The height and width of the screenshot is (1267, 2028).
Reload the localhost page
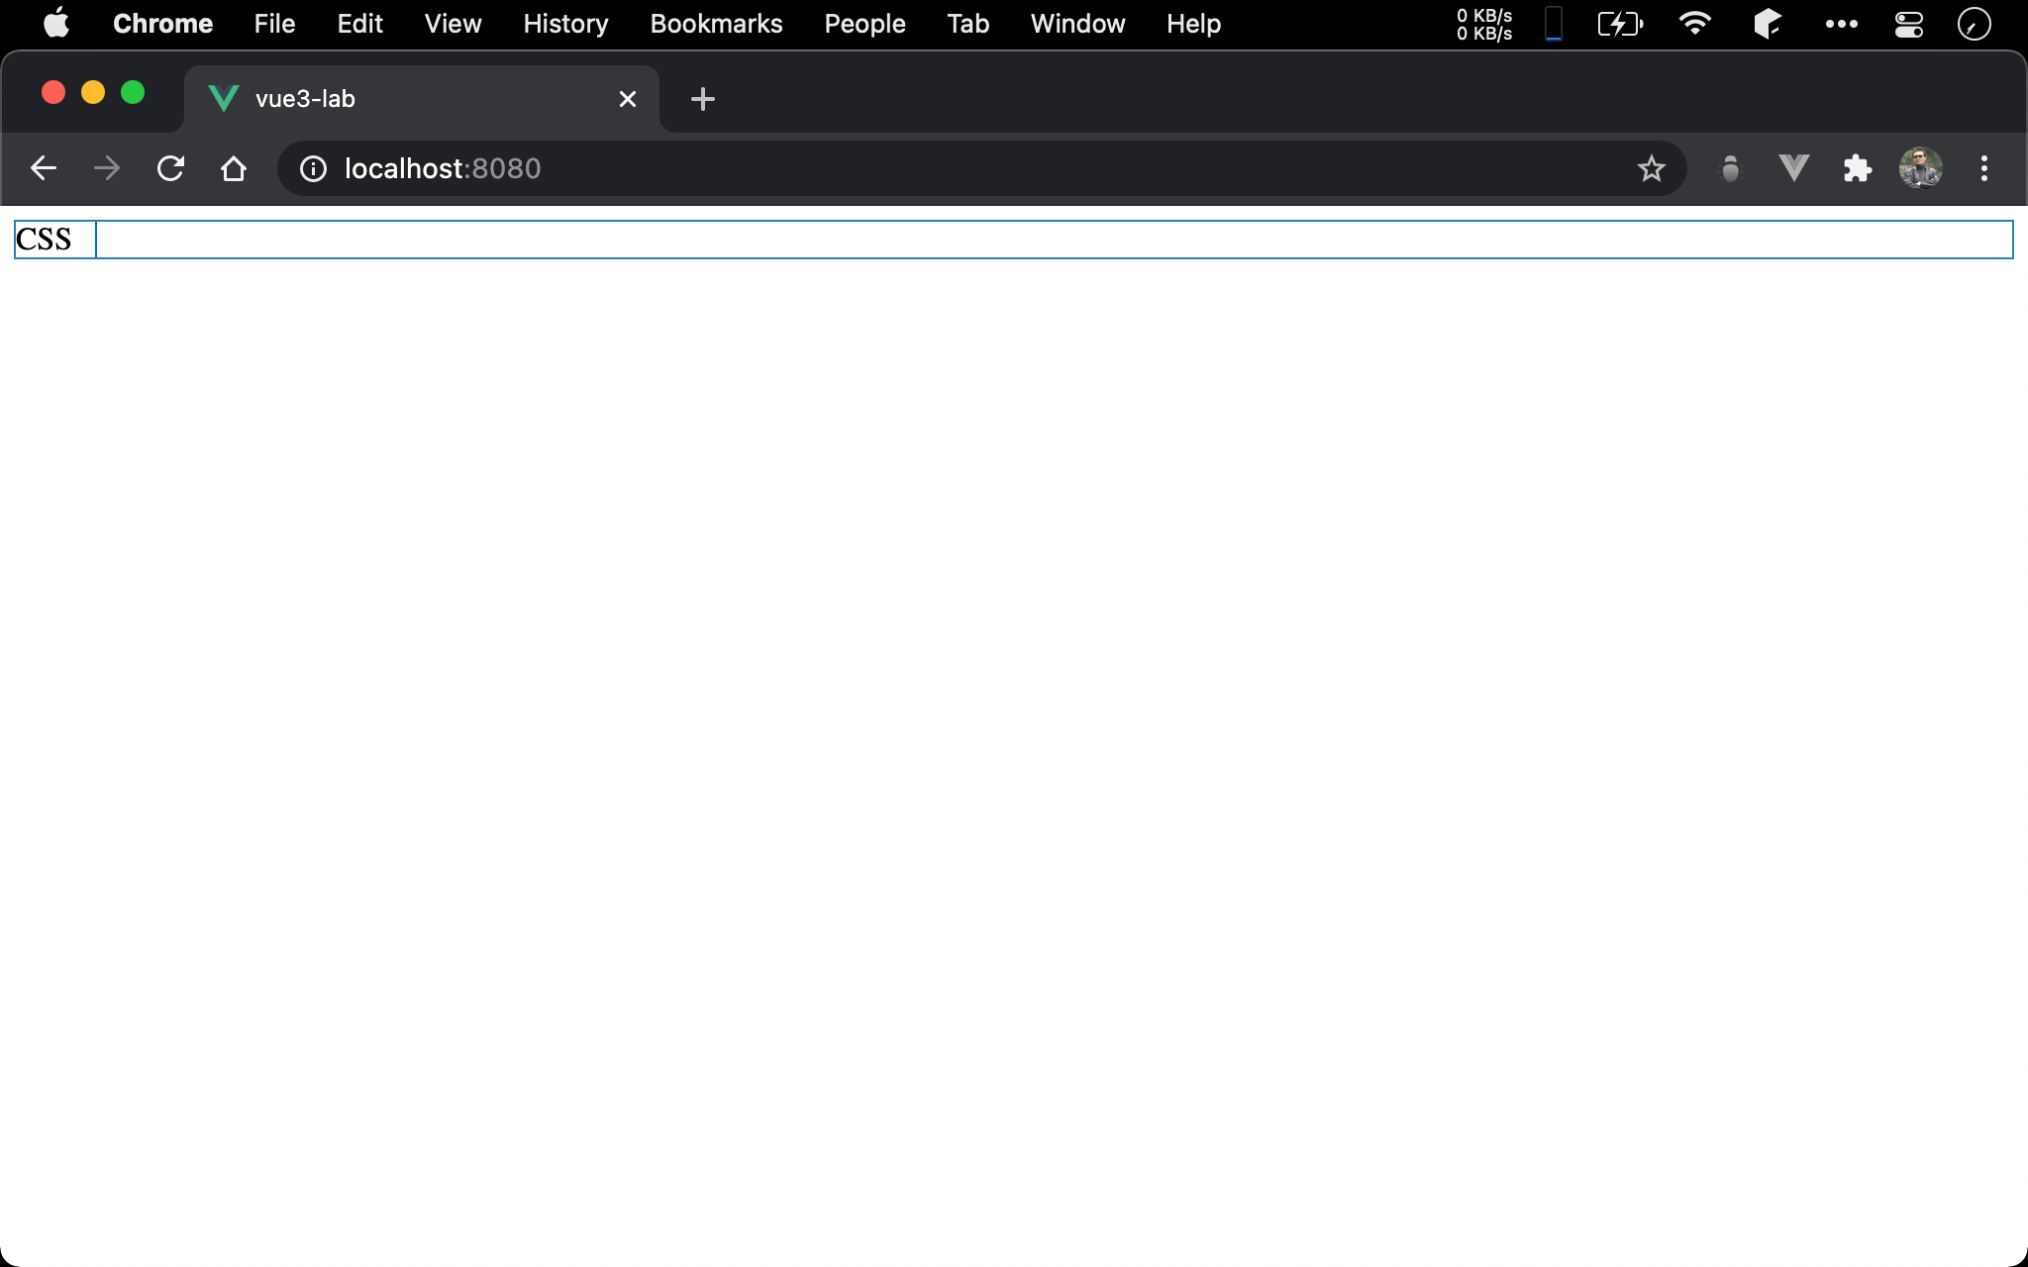170,168
